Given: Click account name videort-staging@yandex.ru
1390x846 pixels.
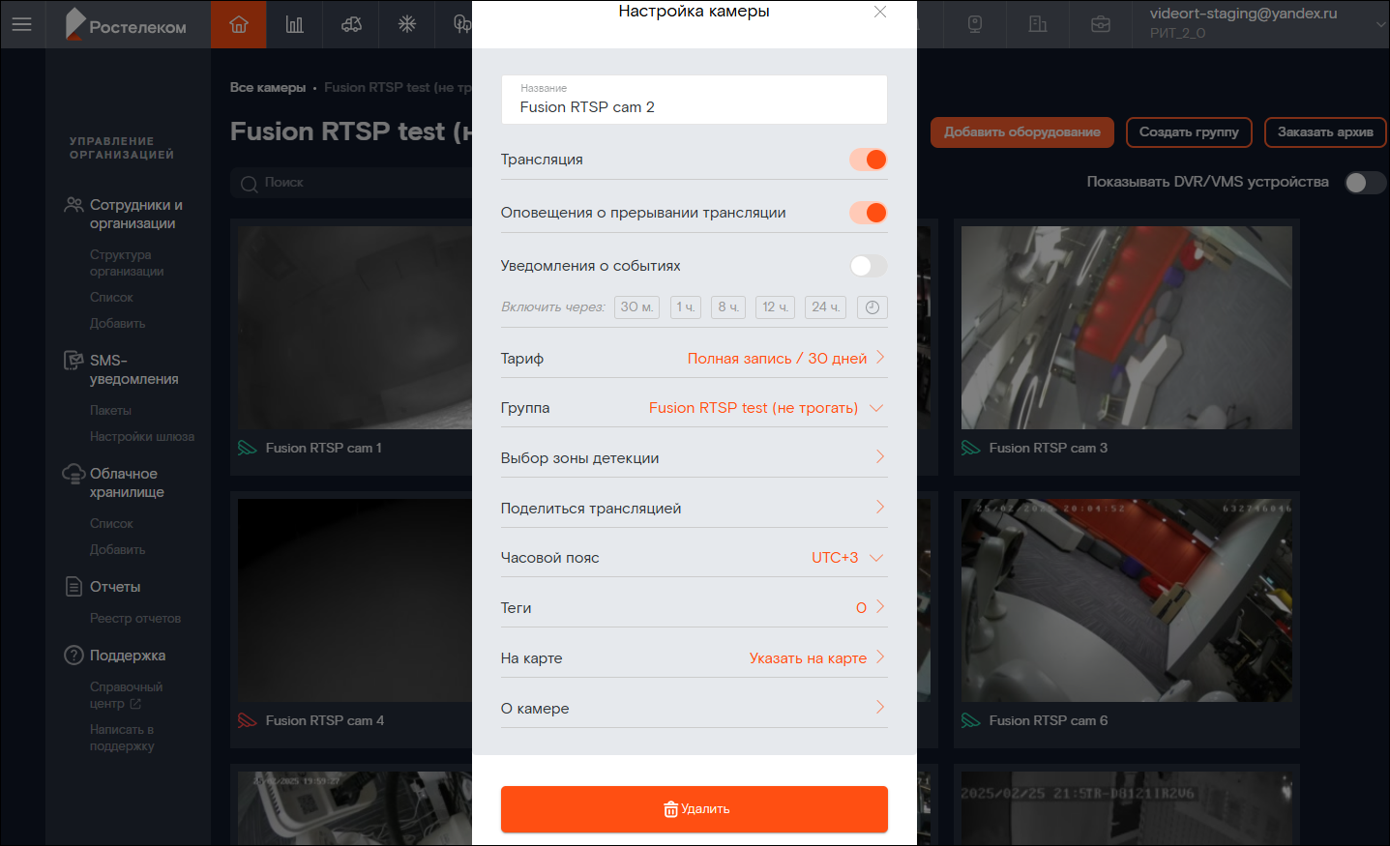Looking at the screenshot, I should click(x=1243, y=14).
